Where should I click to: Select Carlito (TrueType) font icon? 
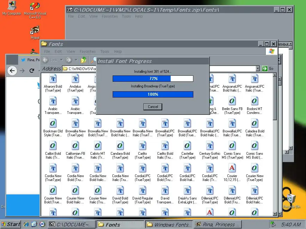tap(143, 146)
